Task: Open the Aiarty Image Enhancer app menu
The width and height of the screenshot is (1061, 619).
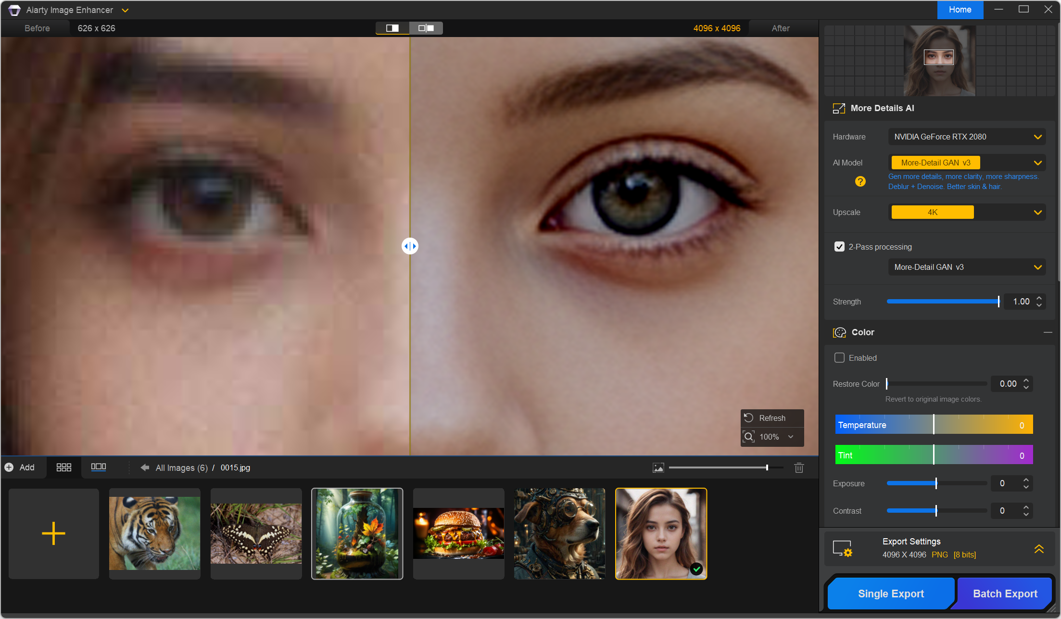Action: coord(125,10)
